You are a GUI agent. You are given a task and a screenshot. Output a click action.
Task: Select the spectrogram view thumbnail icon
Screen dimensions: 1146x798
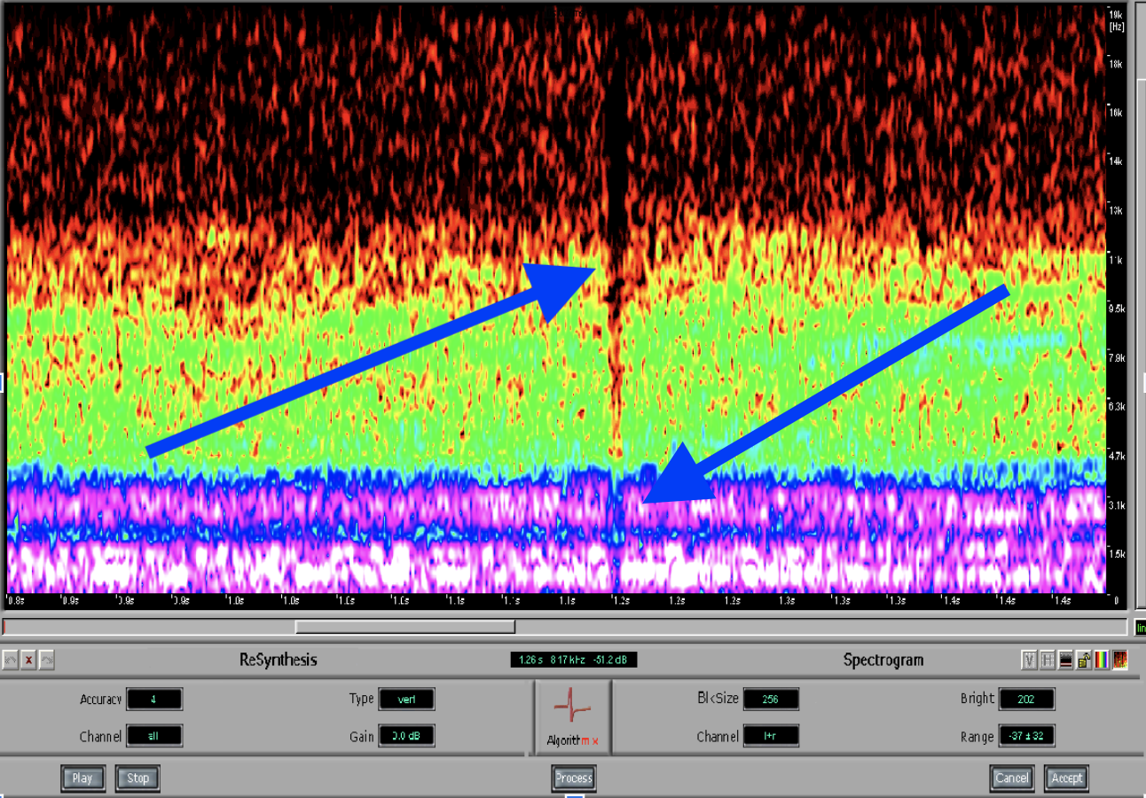[1120, 660]
